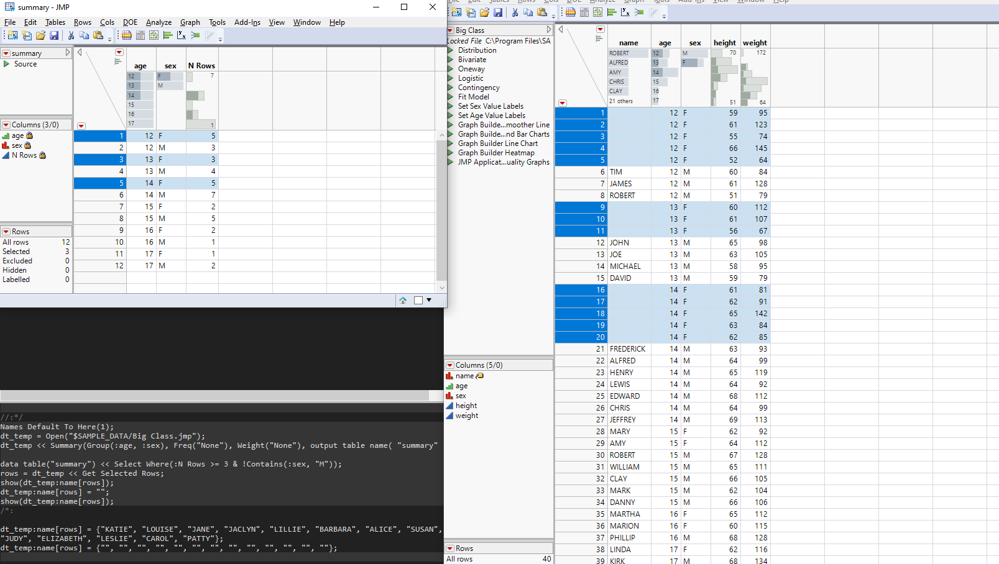999x564 pixels.
Task: Run the Source script in summary panel
Action: click(7, 64)
